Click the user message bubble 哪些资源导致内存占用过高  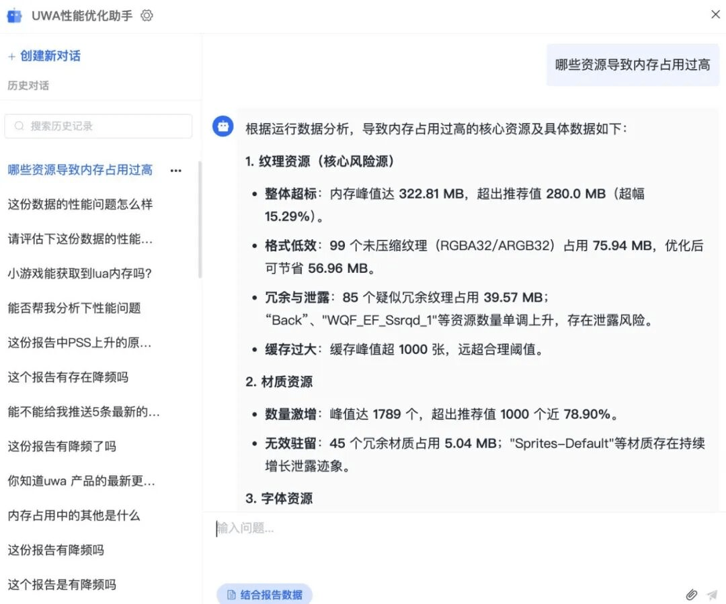coord(632,64)
